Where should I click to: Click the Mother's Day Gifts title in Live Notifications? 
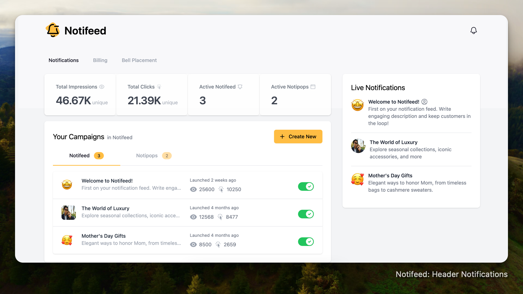tap(390, 175)
